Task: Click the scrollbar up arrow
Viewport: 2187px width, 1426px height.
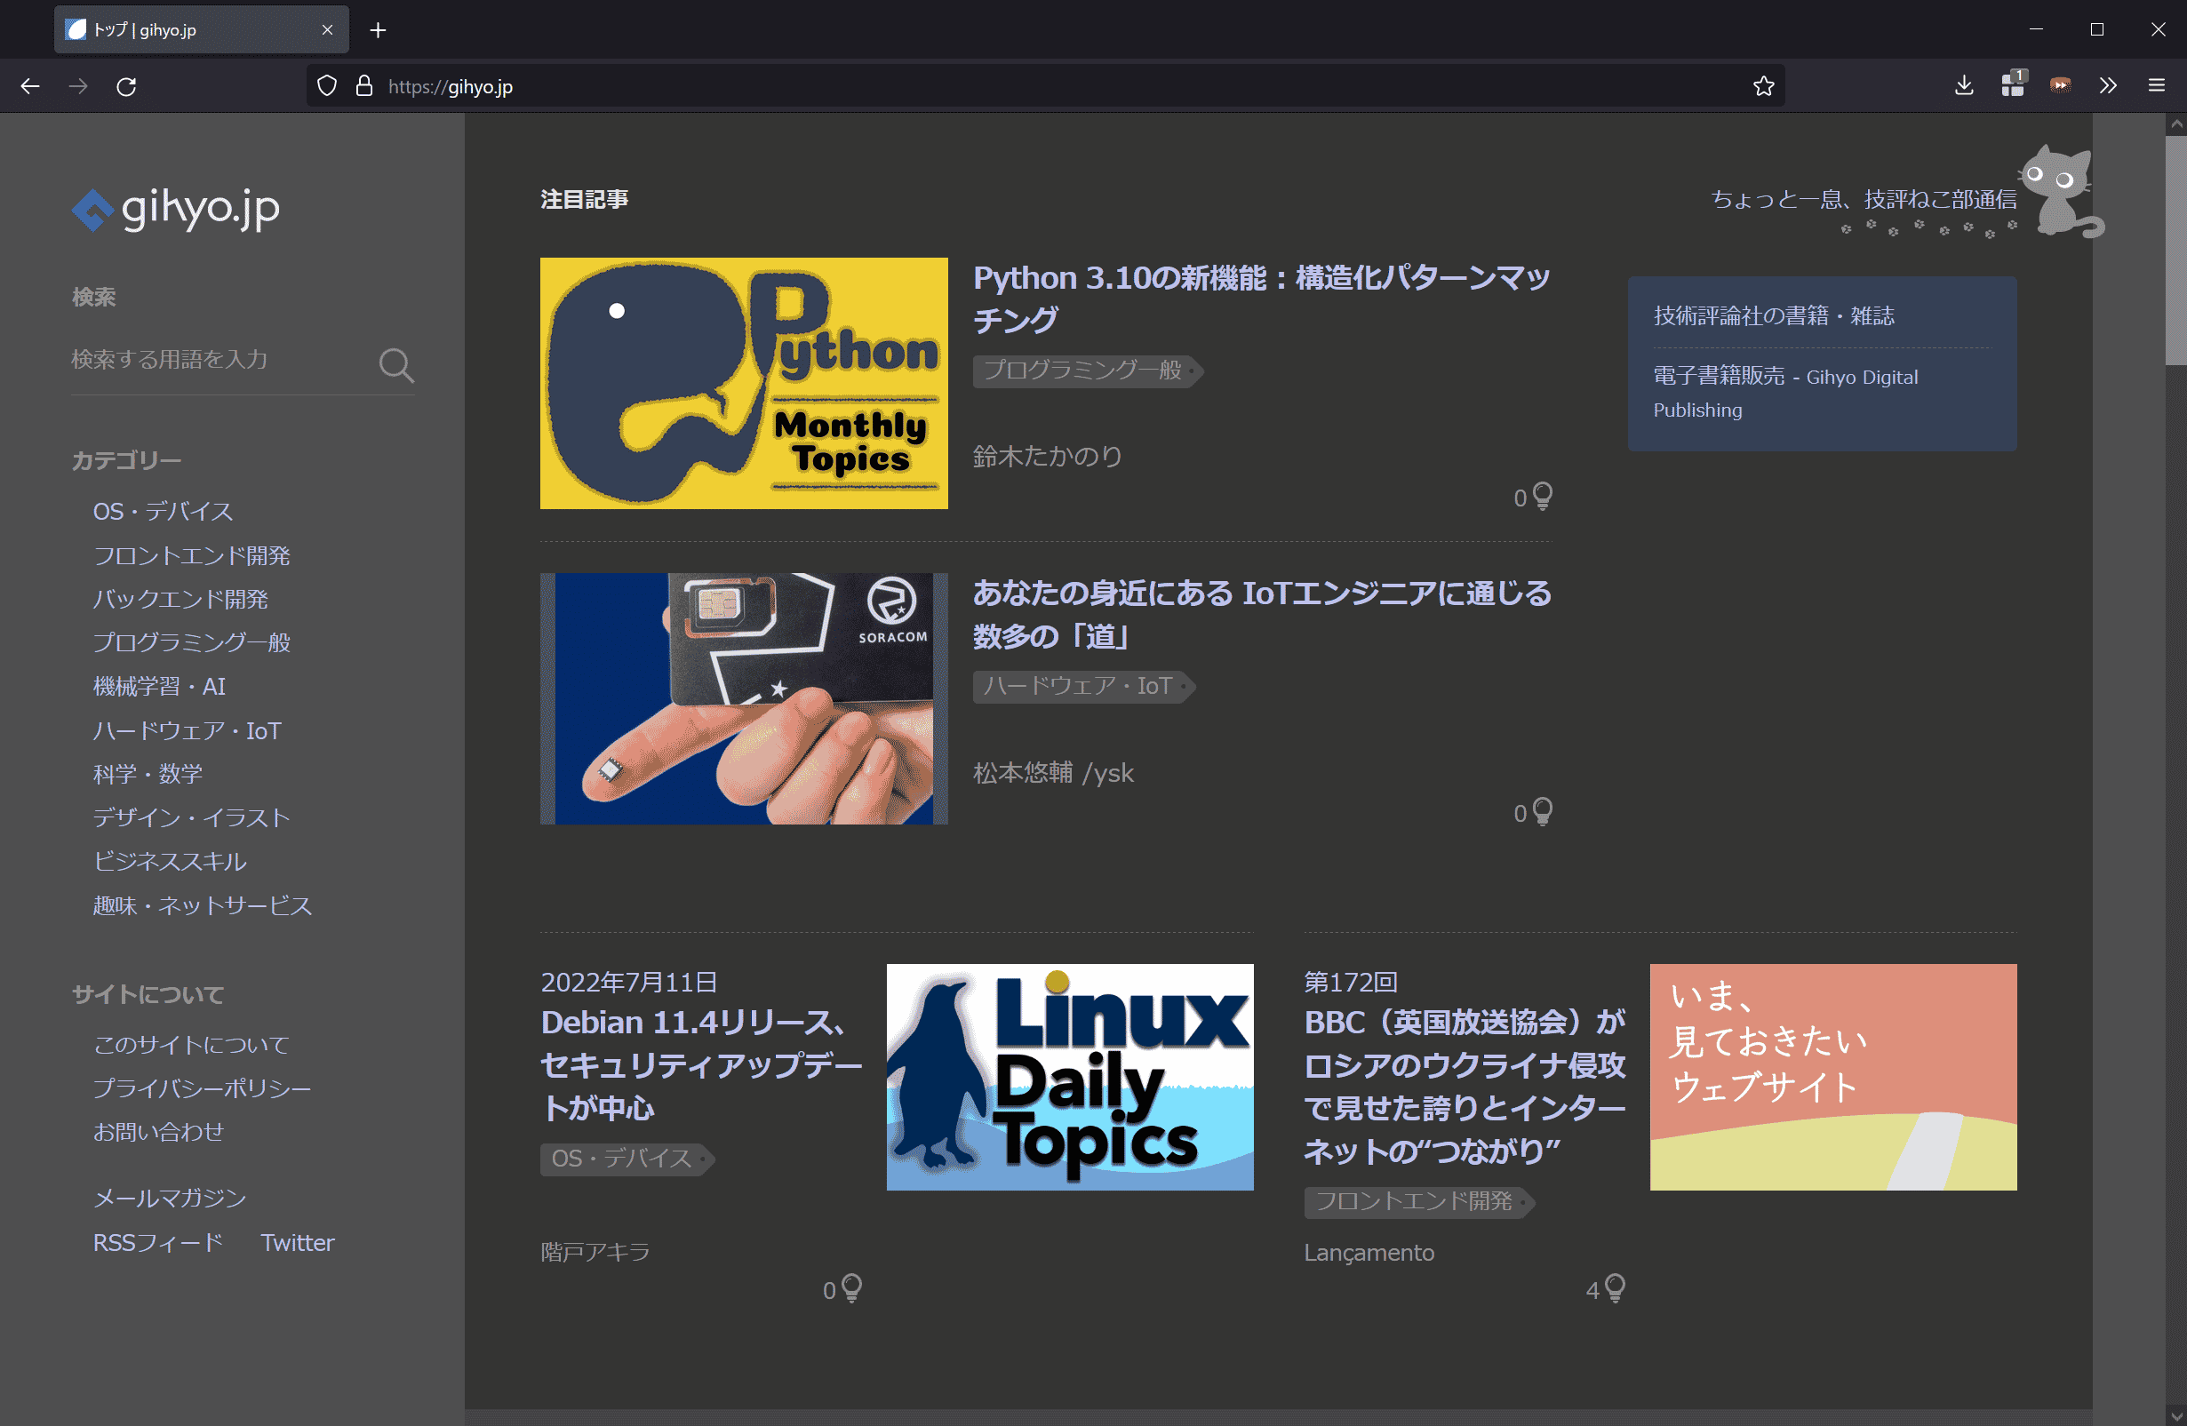Action: pos(2175,124)
